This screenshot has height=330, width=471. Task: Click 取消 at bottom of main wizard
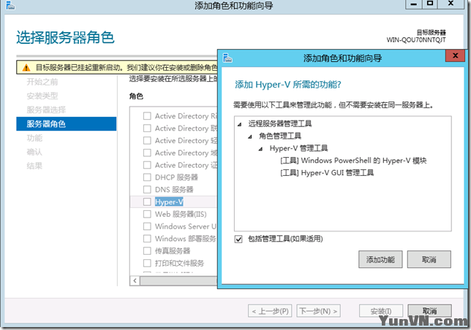429,311
